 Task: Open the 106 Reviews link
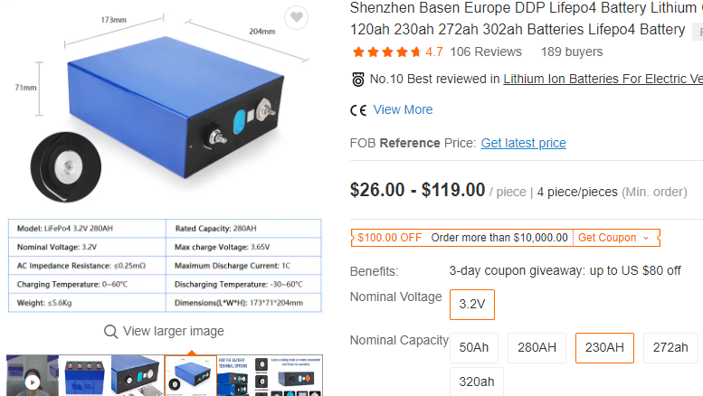[x=486, y=52]
